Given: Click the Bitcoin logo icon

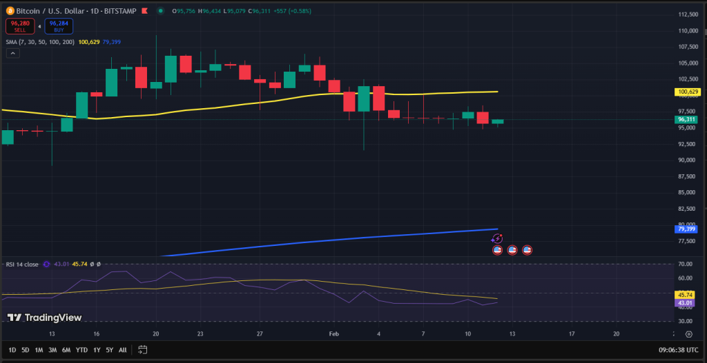Looking at the screenshot, I should coord(10,11).
